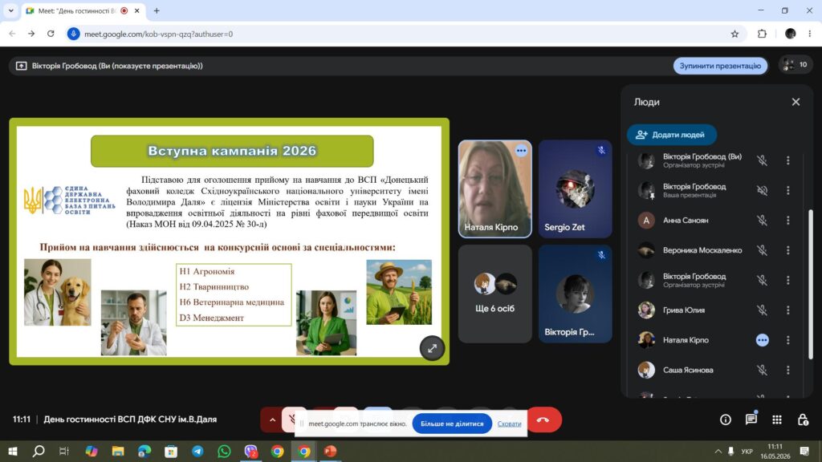Open Chrome profile avatar
Viewport: 822px width, 462px height.
pyautogui.click(x=790, y=34)
